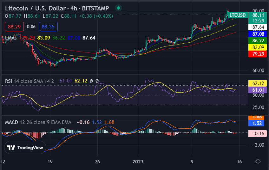Click the LTCUSD price label tag
The height and width of the screenshot is (170, 269).
click(x=237, y=15)
